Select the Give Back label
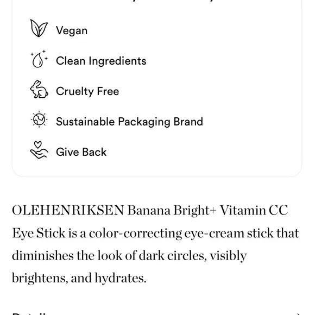 point(81,152)
